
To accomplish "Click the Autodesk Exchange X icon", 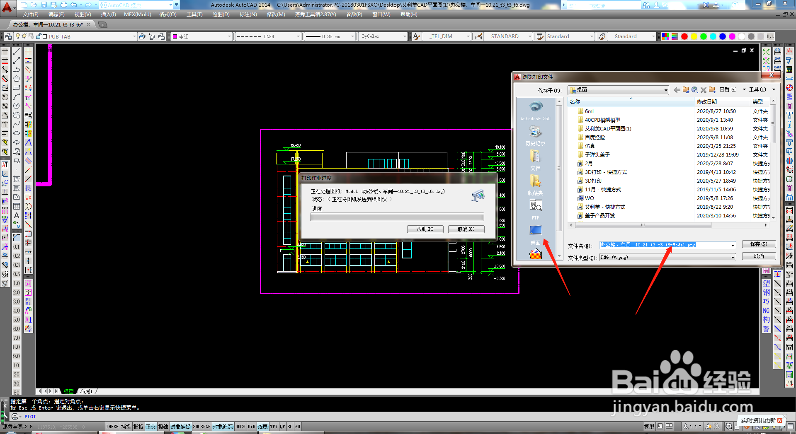I will coord(706,5).
